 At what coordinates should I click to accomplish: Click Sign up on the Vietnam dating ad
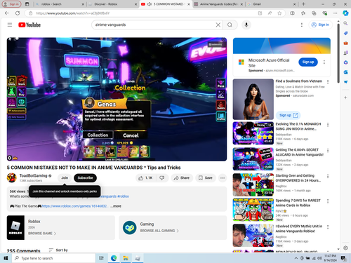(x=289, y=115)
